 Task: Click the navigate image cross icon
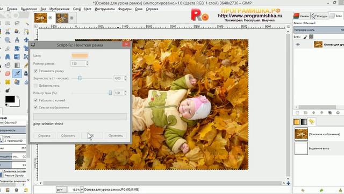(x=288, y=183)
